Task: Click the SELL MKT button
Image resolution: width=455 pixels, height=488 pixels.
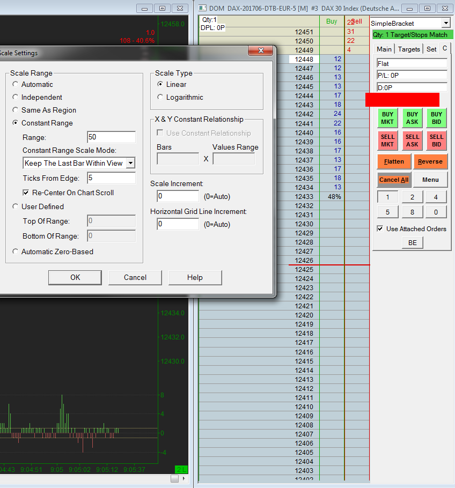Action: (x=387, y=141)
